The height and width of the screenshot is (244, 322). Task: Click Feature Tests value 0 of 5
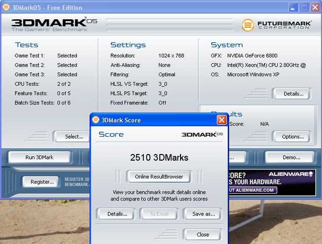tap(64, 94)
